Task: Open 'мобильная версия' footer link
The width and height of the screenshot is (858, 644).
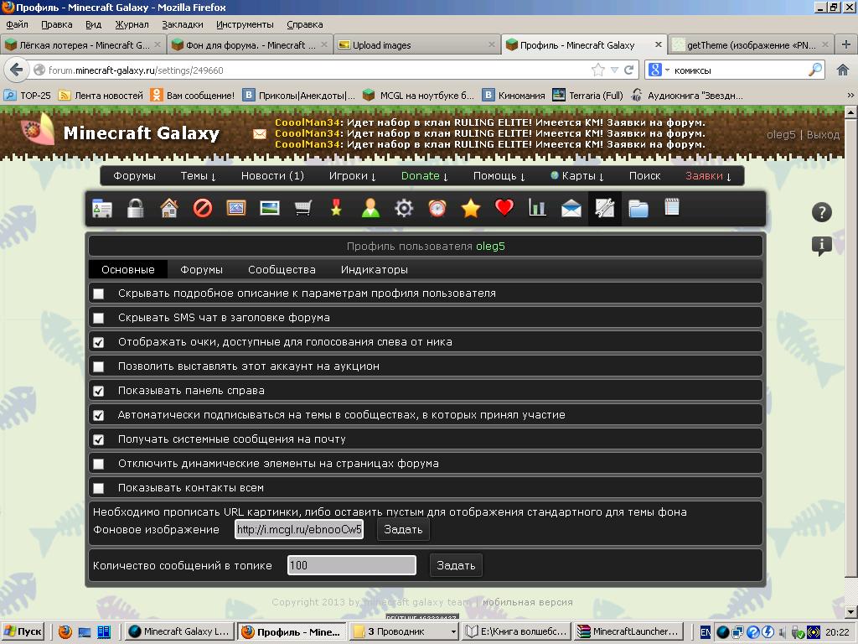Action: (x=528, y=602)
